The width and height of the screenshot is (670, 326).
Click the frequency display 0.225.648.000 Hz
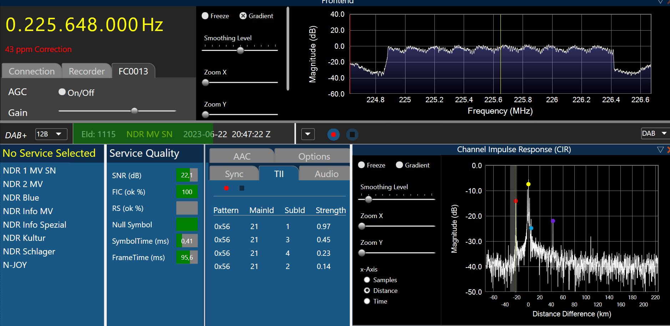tap(84, 25)
